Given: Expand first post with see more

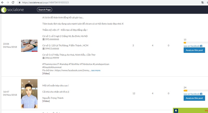Looking at the screenshot, I should pos(96,70).
